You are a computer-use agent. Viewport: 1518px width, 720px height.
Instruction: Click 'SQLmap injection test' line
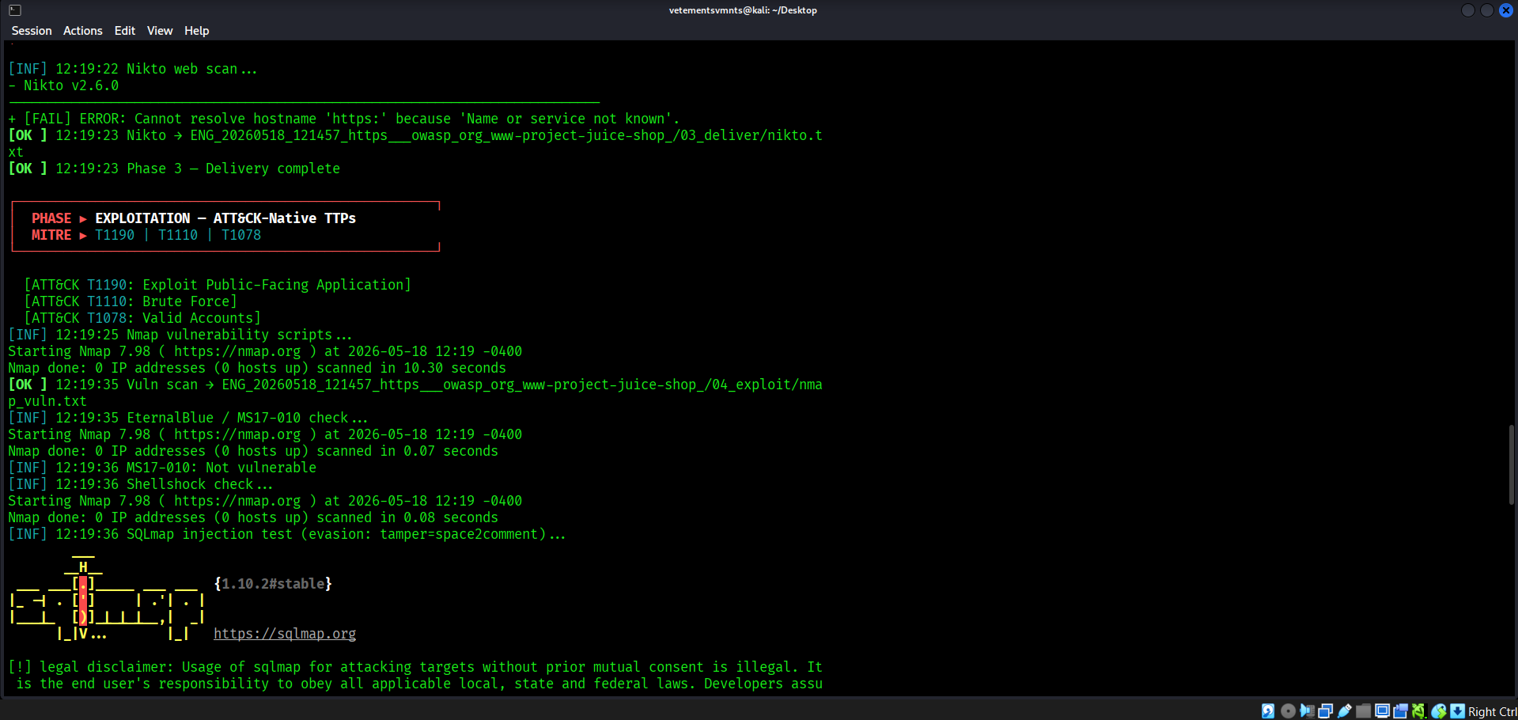tap(287, 534)
